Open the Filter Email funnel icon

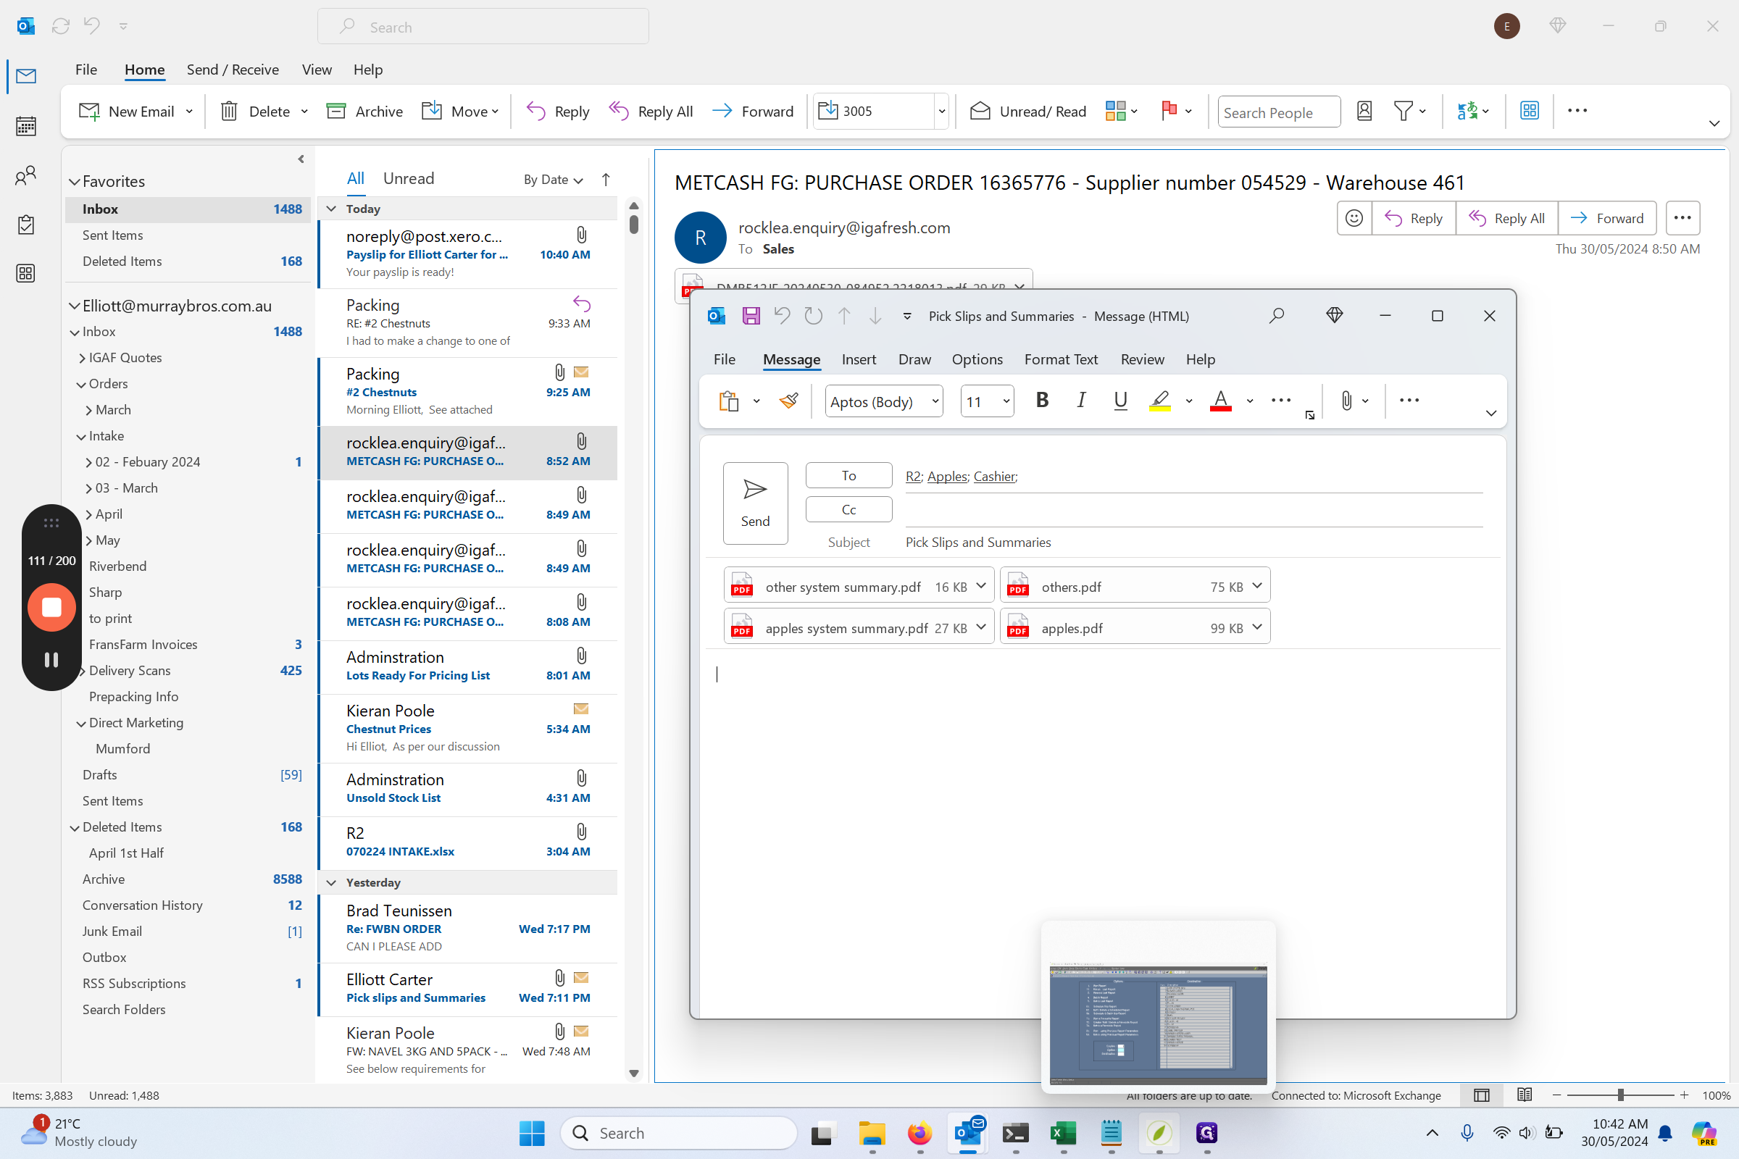[1403, 111]
